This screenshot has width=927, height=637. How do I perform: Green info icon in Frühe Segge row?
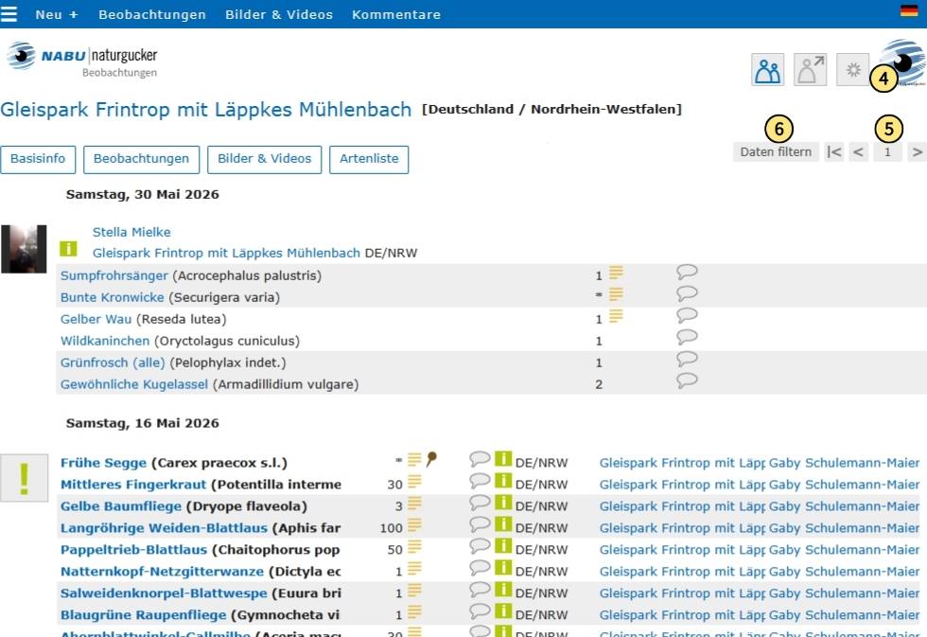click(503, 458)
